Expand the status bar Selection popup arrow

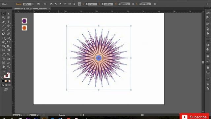coord(80,115)
